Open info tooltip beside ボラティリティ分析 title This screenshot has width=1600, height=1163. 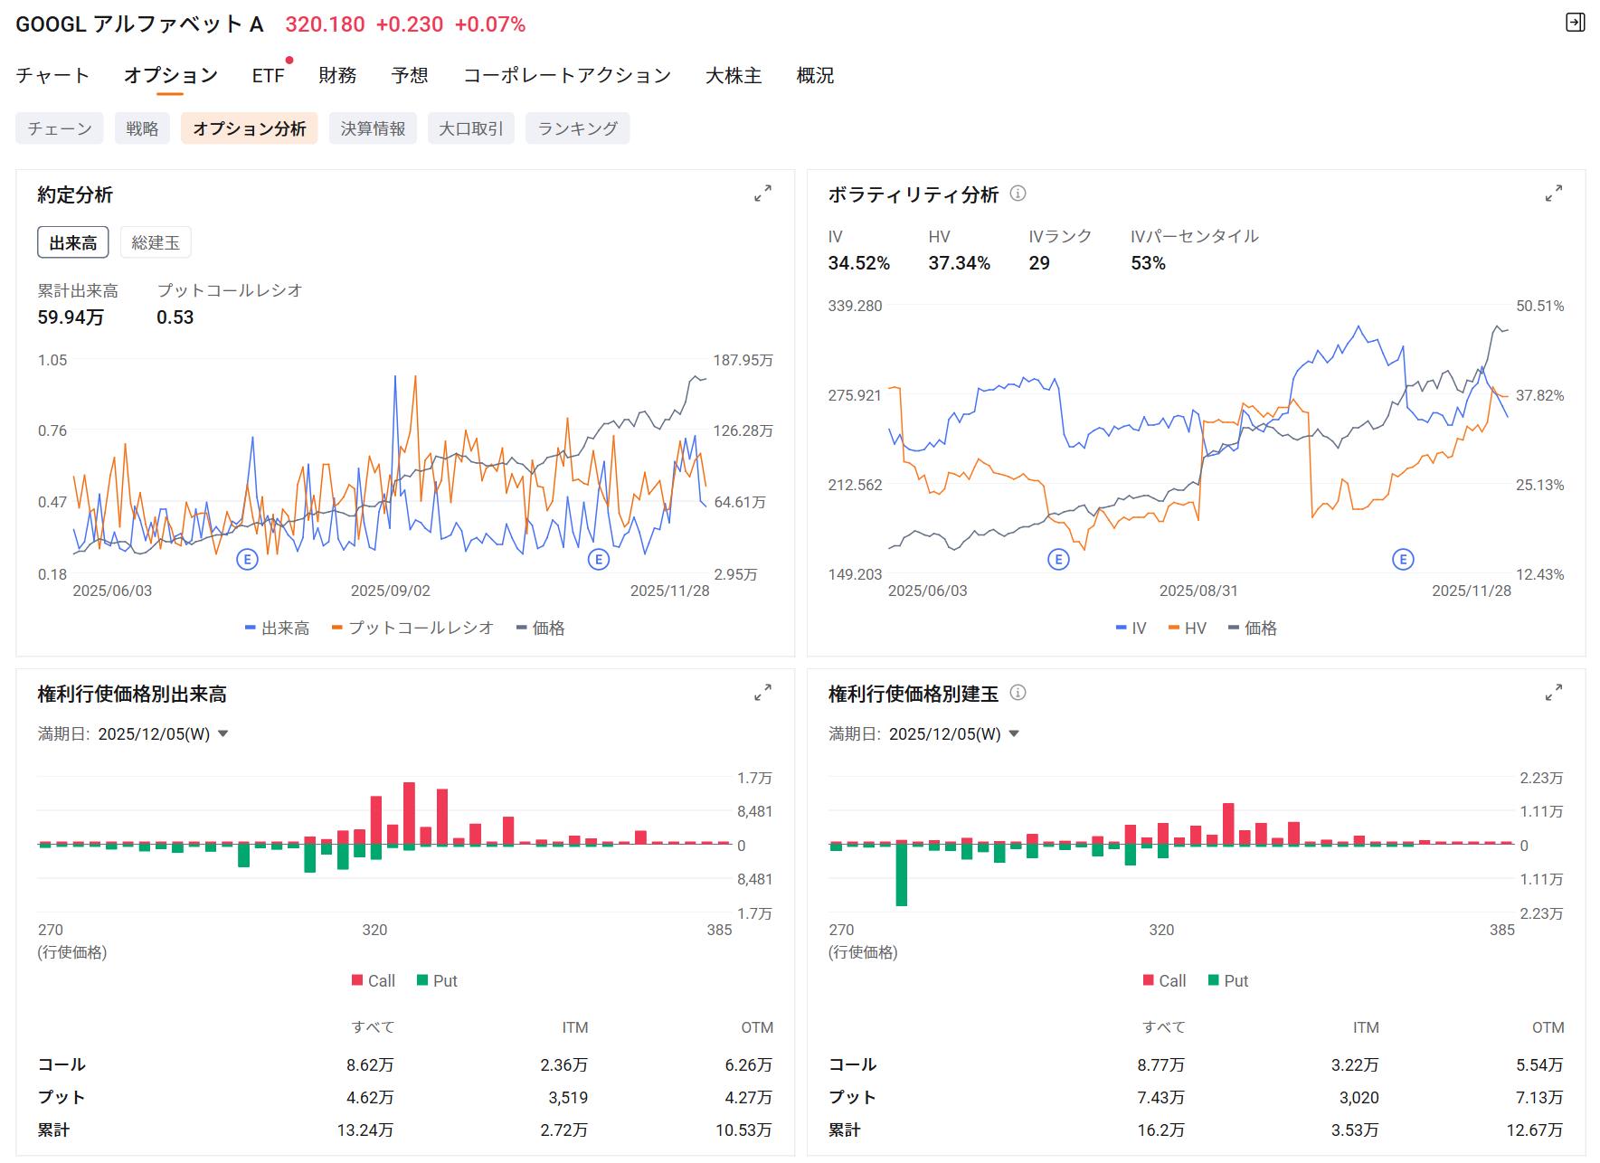point(1018,194)
